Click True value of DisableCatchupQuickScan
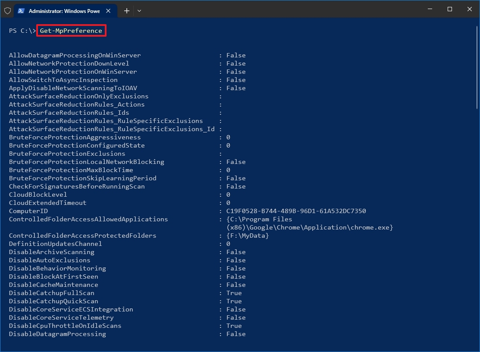The image size is (480, 352). pos(234,301)
